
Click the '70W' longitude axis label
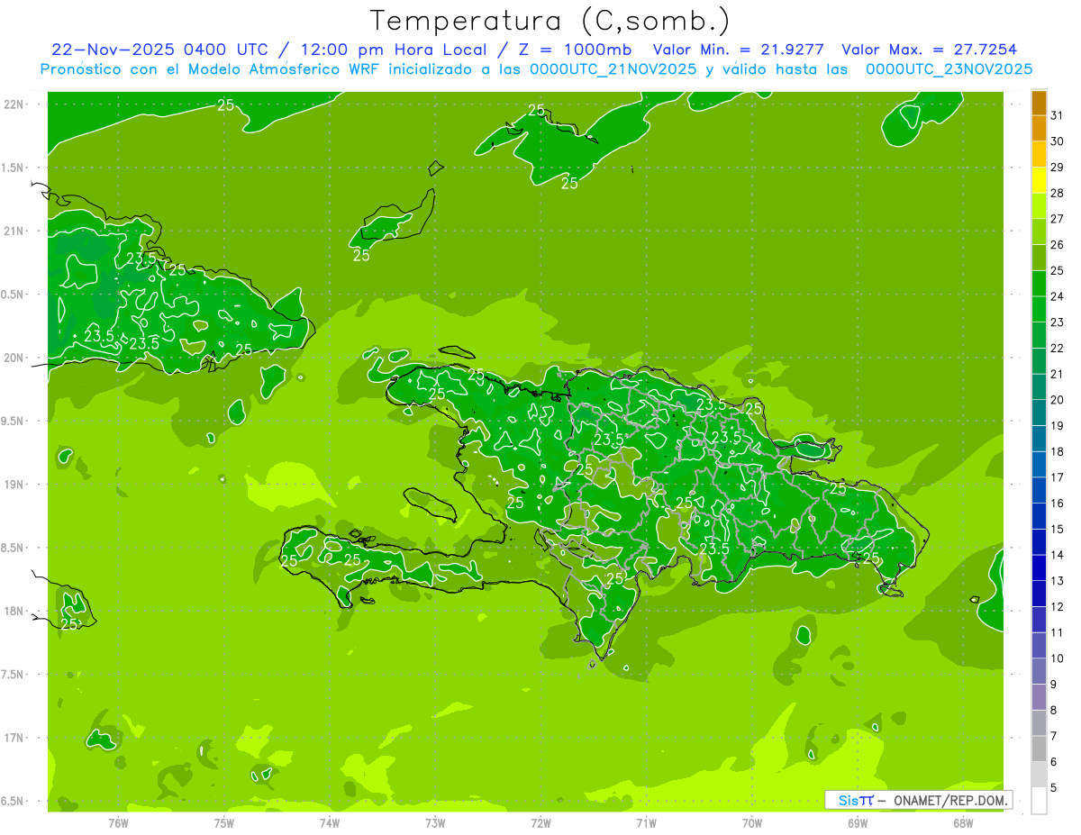pyautogui.click(x=752, y=823)
